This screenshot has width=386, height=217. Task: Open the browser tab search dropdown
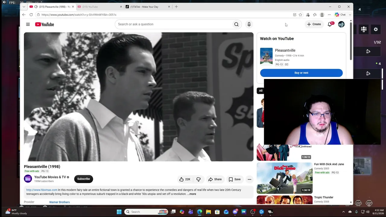pos(24,7)
